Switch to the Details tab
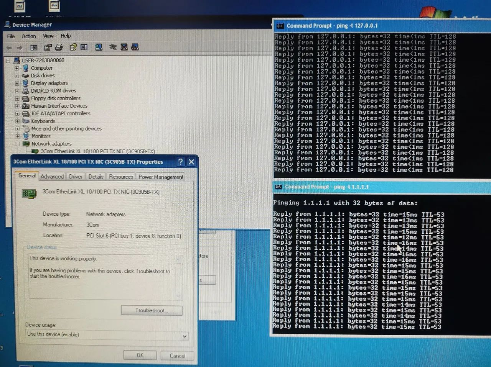 96,177
